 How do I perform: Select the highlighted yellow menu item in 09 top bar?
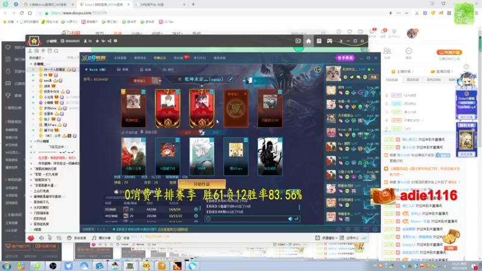[x=160, y=58]
